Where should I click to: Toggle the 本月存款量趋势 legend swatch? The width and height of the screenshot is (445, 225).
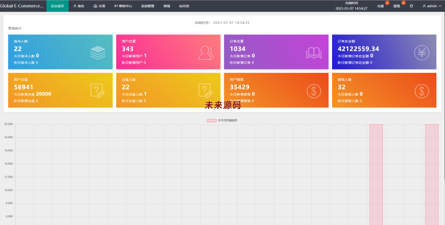click(212, 121)
